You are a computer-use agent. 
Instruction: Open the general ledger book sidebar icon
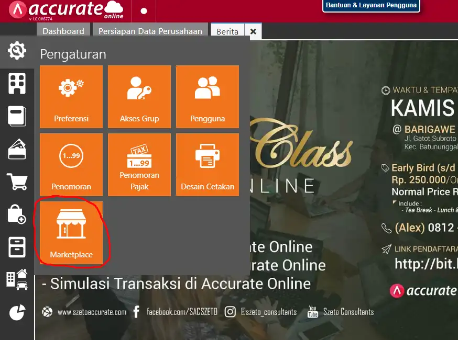tap(17, 116)
